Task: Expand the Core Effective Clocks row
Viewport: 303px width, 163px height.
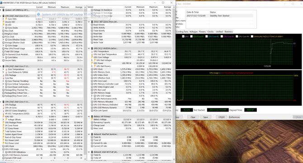Action: click(3, 40)
